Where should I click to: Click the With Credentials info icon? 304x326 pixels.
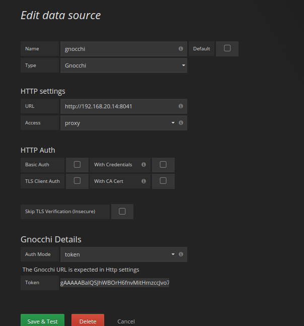[143, 165]
